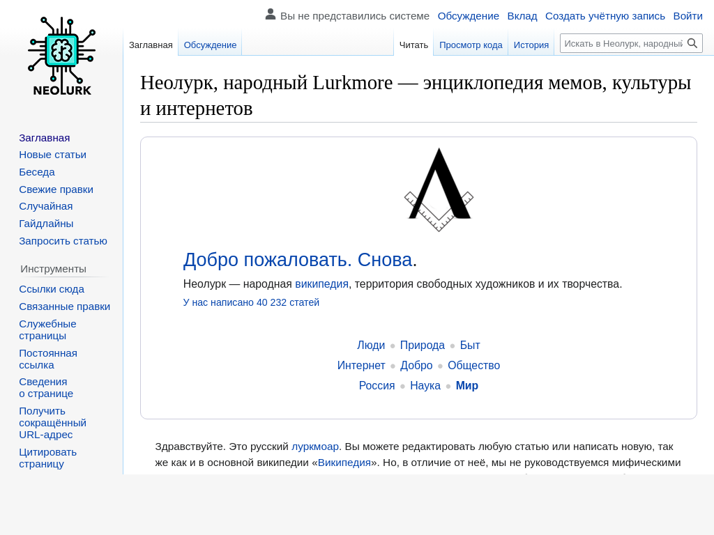Open the Вклад link
Viewport: 714px width, 535px height.
(x=522, y=16)
